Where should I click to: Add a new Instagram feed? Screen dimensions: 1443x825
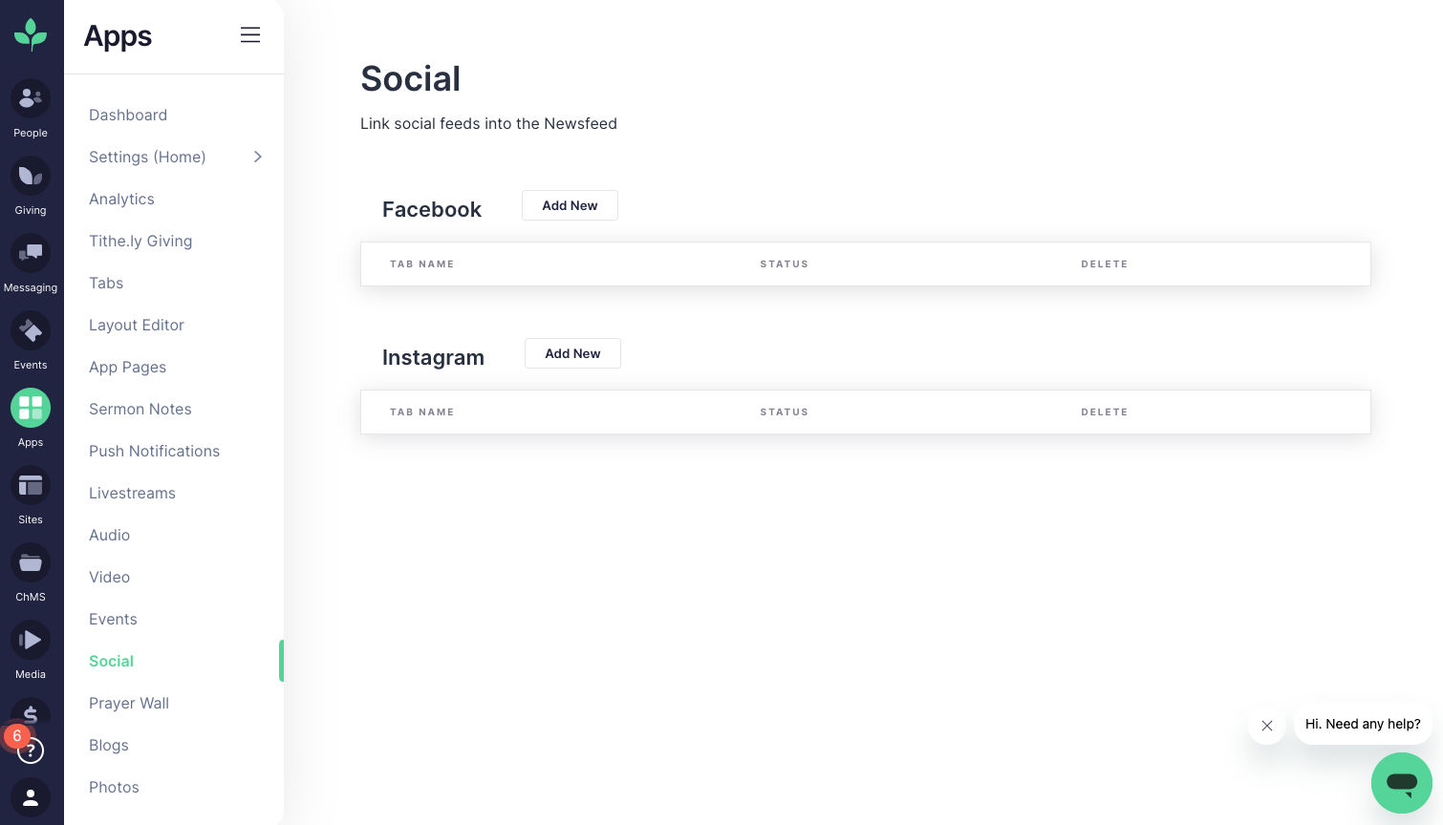tap(572, 353)
